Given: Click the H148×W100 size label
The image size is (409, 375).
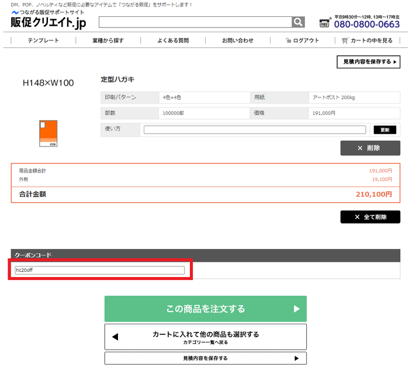Looking at the screenshot, I should (48, 83).
